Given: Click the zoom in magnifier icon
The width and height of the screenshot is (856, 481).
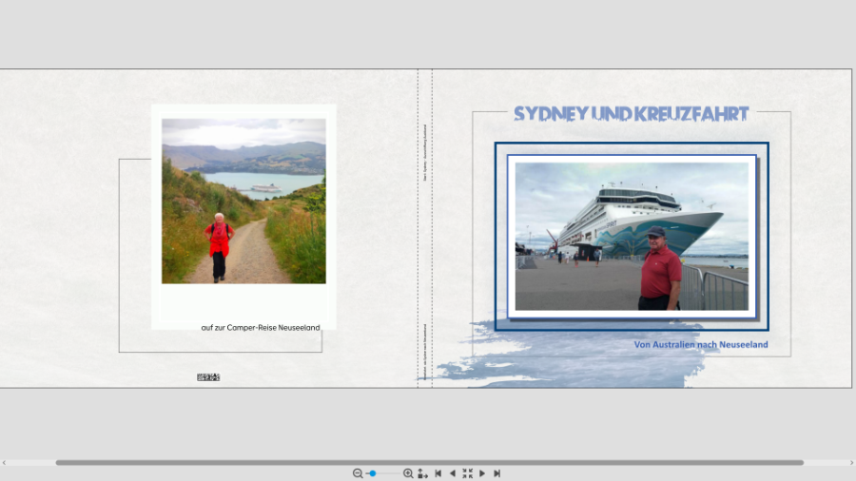Looking at the screenshot, I should [x=408, y=473].
